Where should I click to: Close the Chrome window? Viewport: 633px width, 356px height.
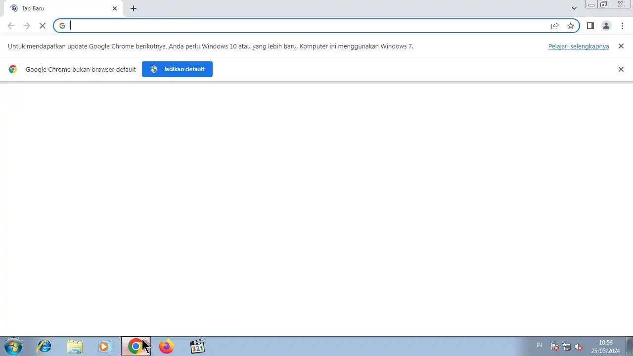[x=620, y=4]
